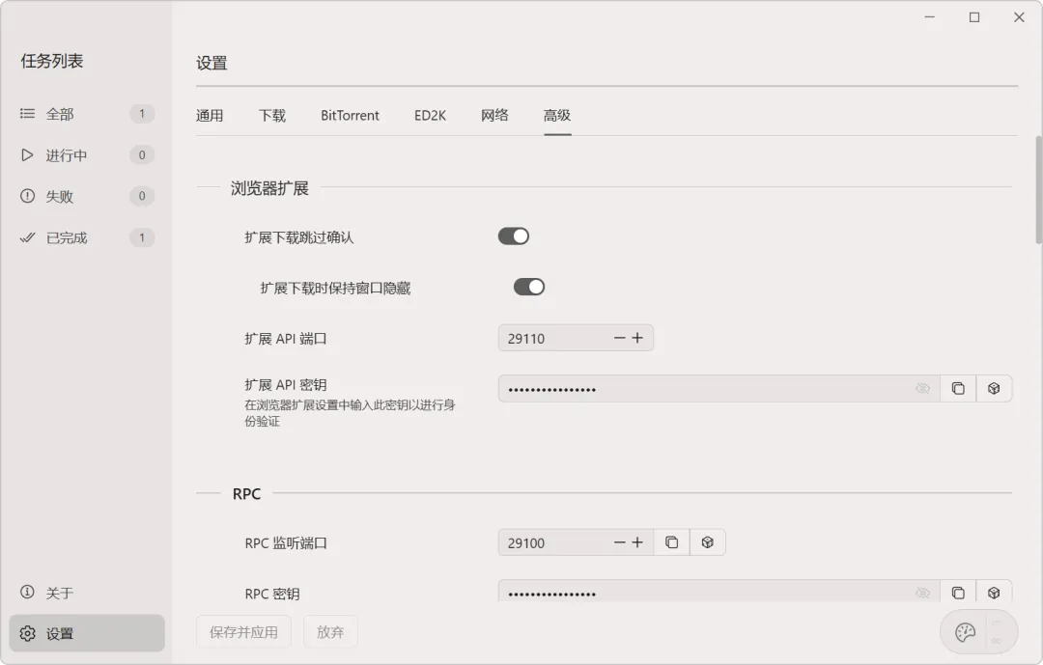Click the 浏览器扩展 section title
The height and width of the screenshot is (665, 1043).
coord(269,188)
